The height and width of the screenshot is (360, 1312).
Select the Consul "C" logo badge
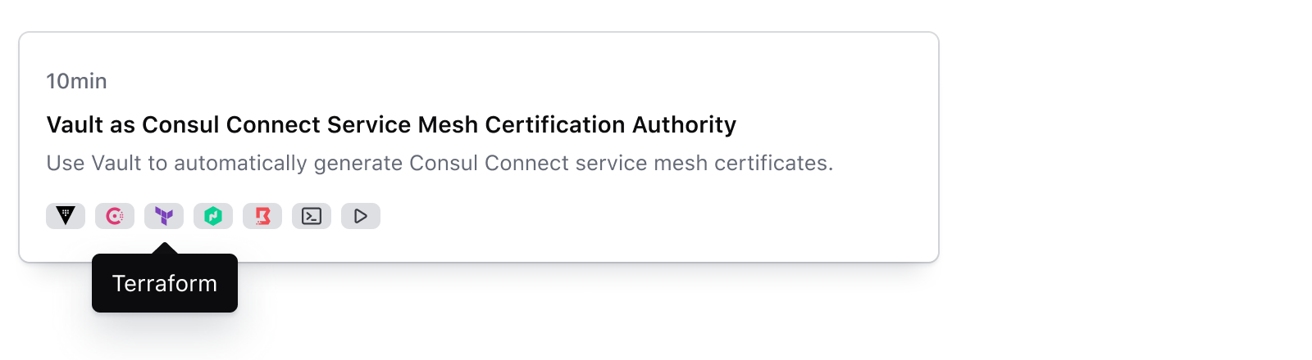[x=115, y=216]
